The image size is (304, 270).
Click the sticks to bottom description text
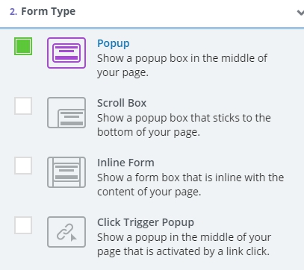pos(184,125)
